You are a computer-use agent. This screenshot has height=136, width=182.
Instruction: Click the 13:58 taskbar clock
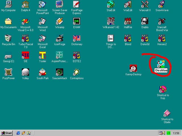[x=176, y=133]
